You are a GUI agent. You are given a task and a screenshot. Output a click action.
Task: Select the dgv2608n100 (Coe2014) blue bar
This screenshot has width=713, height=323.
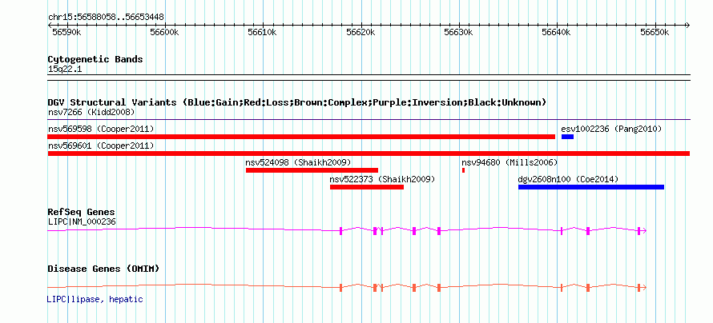pos(591,187)
